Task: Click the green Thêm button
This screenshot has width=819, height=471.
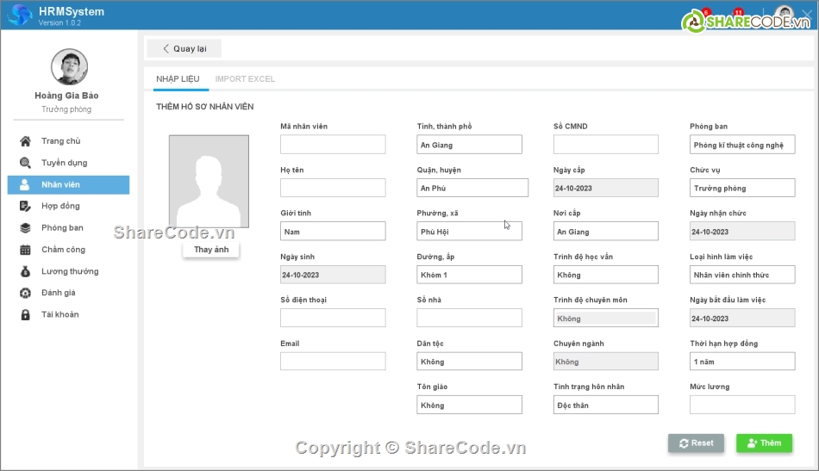Action: pos(764,443)
